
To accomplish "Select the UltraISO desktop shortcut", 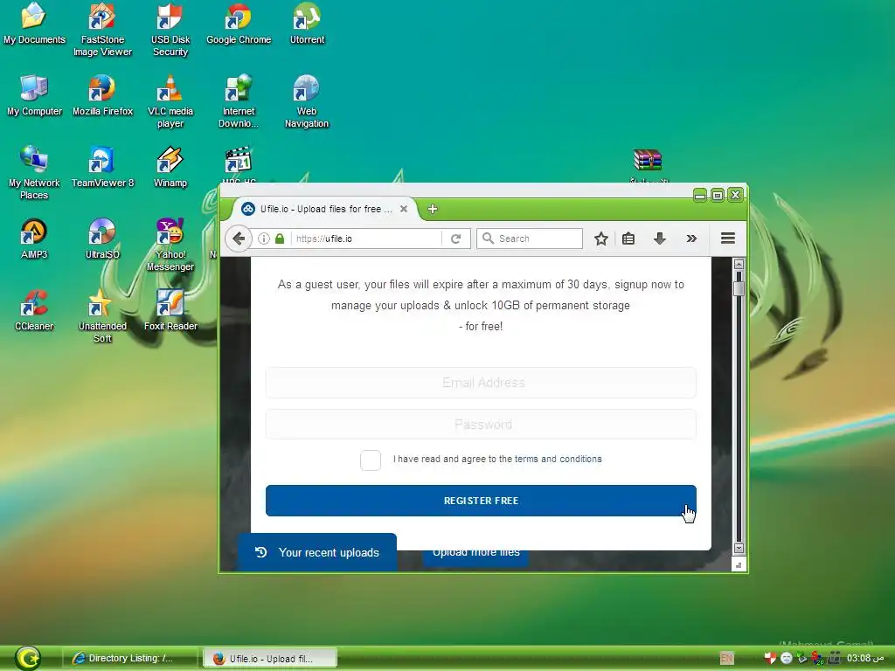I will point(102,239).
